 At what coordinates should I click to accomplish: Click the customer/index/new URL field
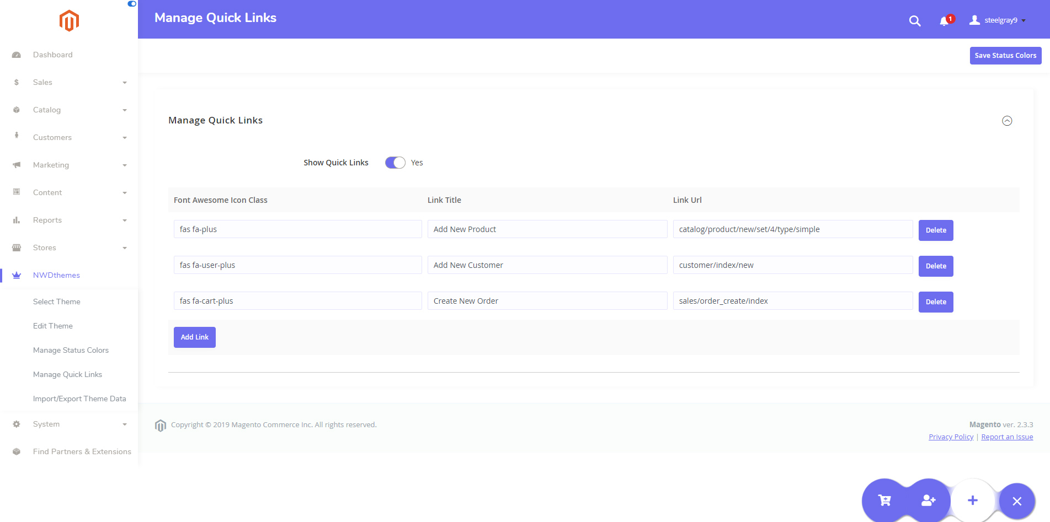coord(793,265)
